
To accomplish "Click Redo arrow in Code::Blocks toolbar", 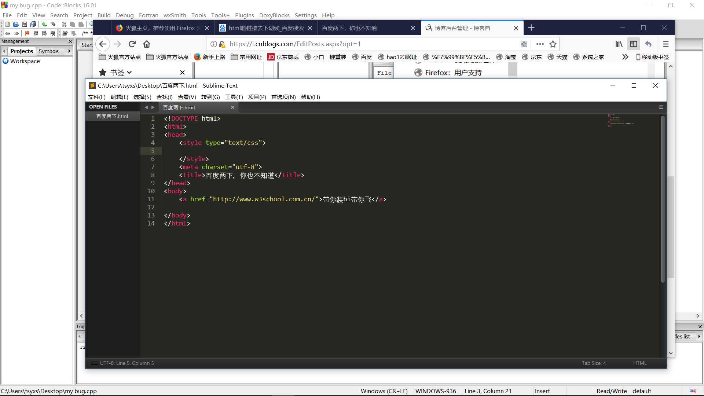I will coord(53,24).
